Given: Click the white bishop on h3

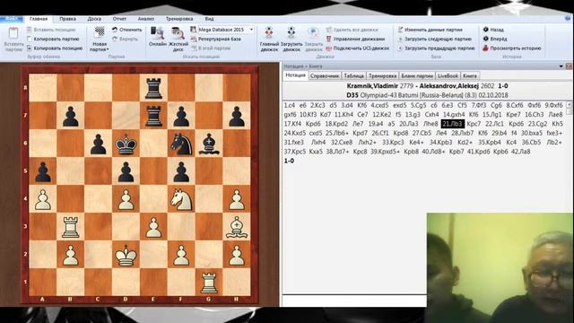Looking at the screenshot, I should (x=237, y=227).
